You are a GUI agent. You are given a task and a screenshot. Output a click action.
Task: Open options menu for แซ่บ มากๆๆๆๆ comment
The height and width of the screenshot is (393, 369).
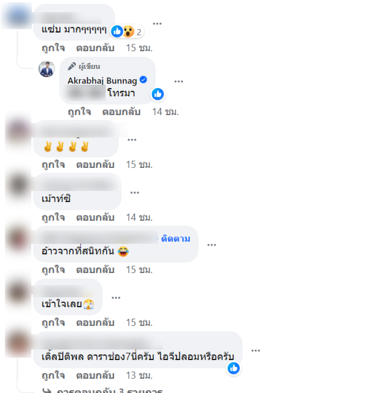[x=157, y=24]
